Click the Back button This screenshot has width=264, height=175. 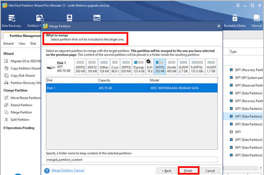(x=167, y=170)
